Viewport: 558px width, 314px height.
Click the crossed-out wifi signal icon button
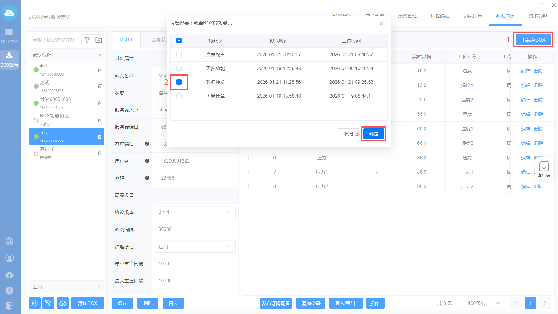[x=48, y=303]
